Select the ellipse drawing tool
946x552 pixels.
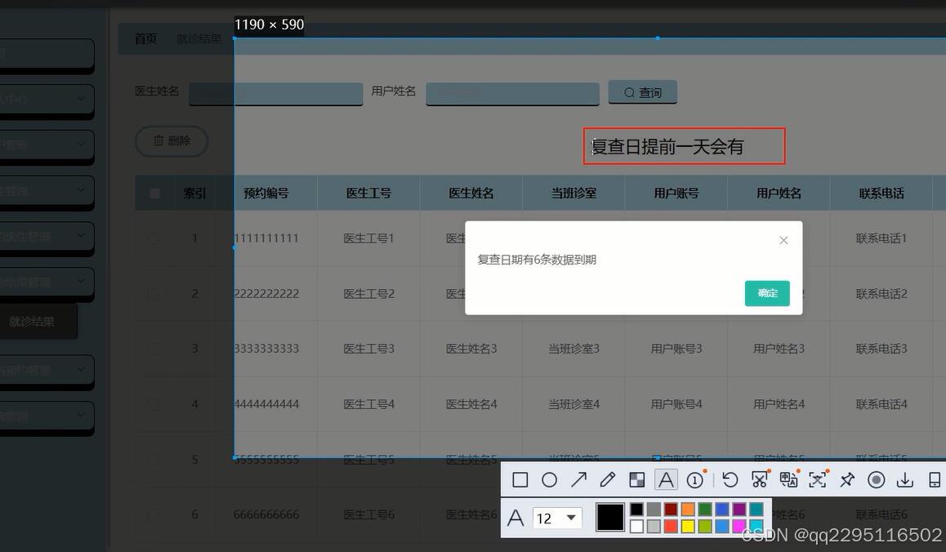pyautogui.click(x=549, y=480)
